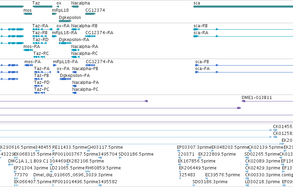This screenshot has width=293, height=187.
Task: Click the mos gene glyph
Action: 28,14
